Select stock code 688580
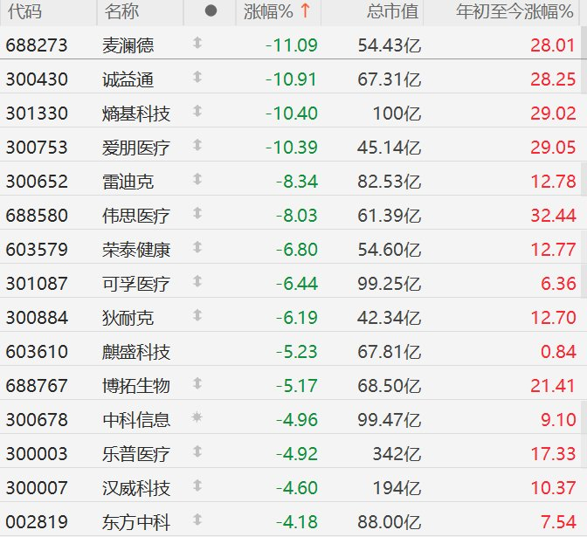Image resolution: width=587 pixels, height=537 pixels. click(x=37, y=216)
